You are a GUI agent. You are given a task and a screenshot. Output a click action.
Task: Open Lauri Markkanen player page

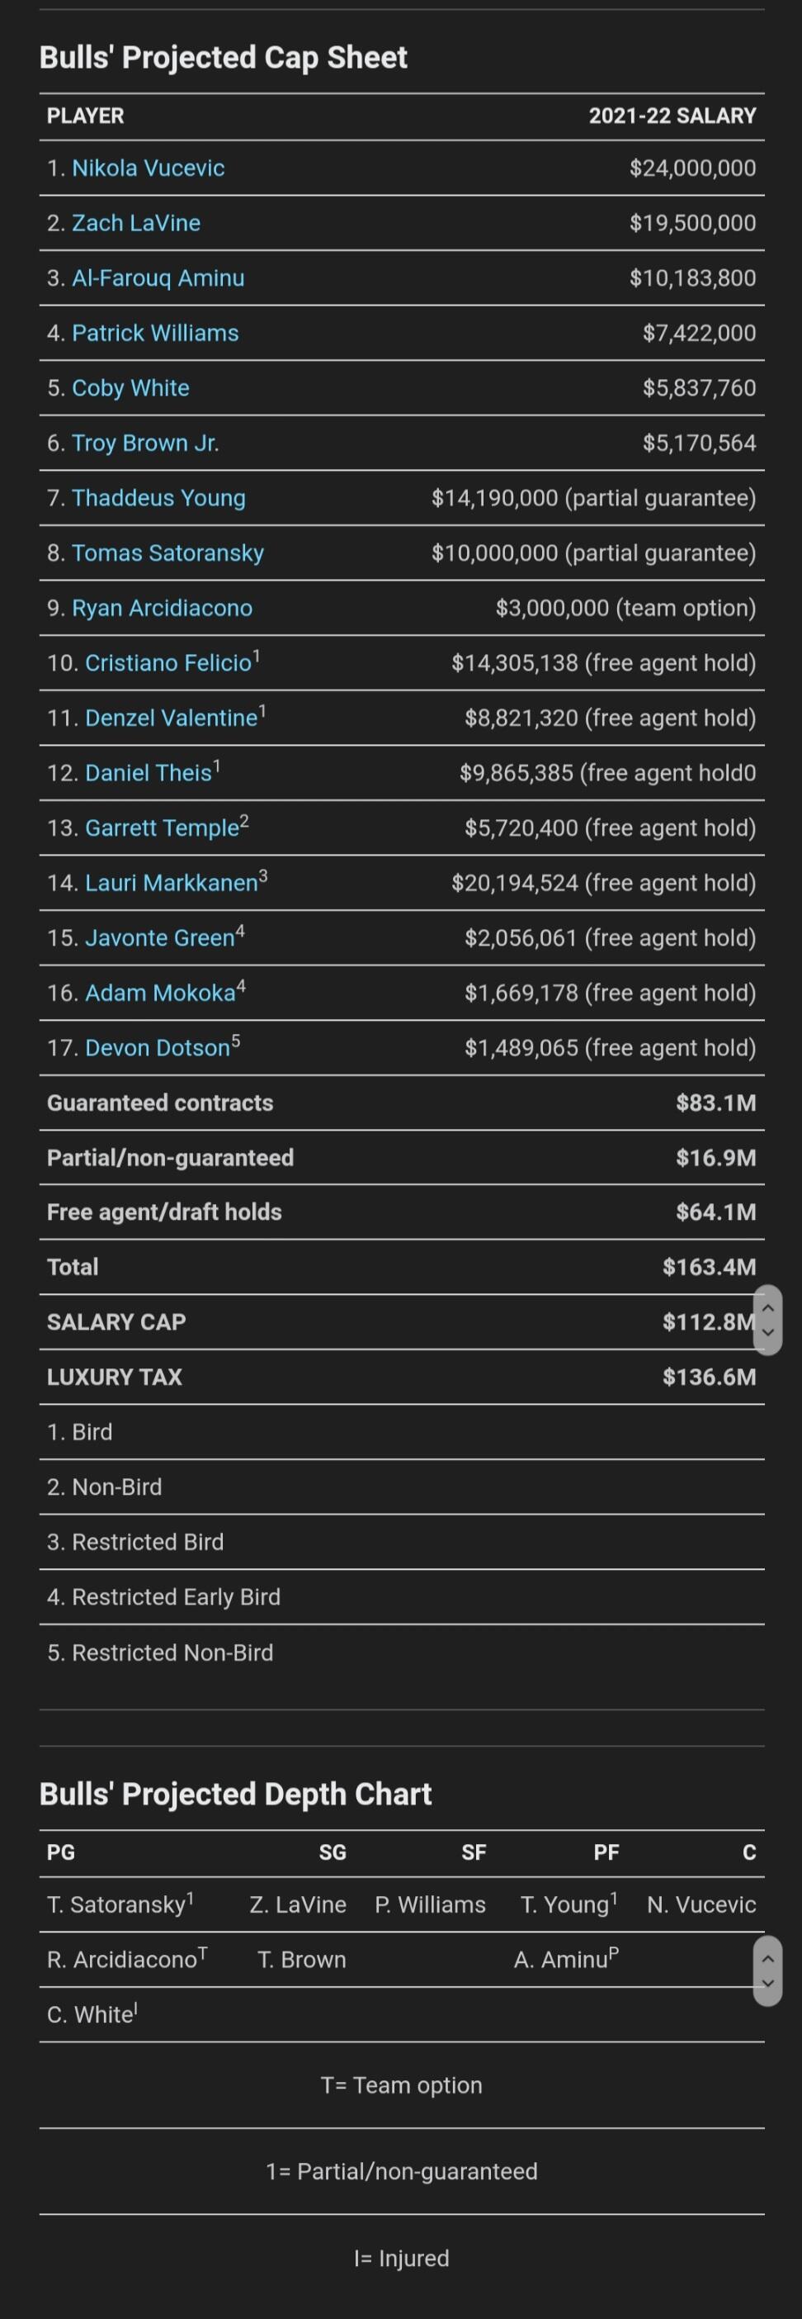tap(172, 883)
